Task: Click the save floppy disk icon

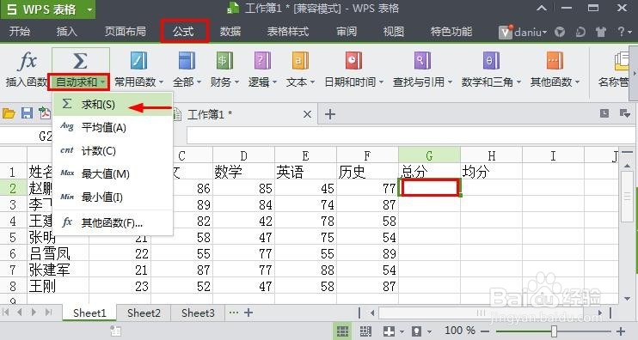Action: tap(27, 113)
